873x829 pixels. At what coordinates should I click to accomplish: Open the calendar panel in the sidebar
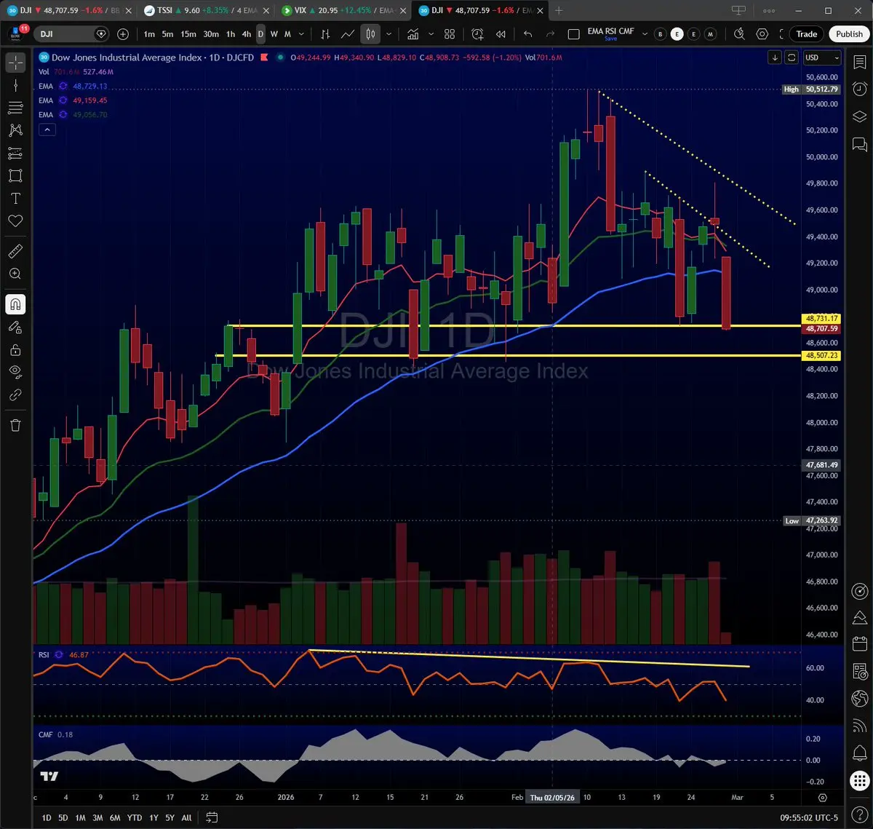pyautogui.click(x=859, y=644)
